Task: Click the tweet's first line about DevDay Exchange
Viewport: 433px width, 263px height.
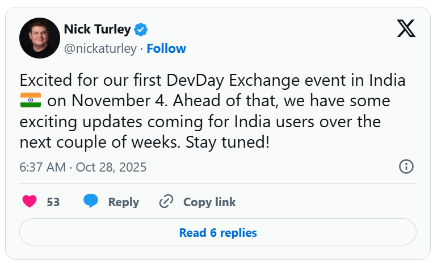Action: (x=213, y=80)
